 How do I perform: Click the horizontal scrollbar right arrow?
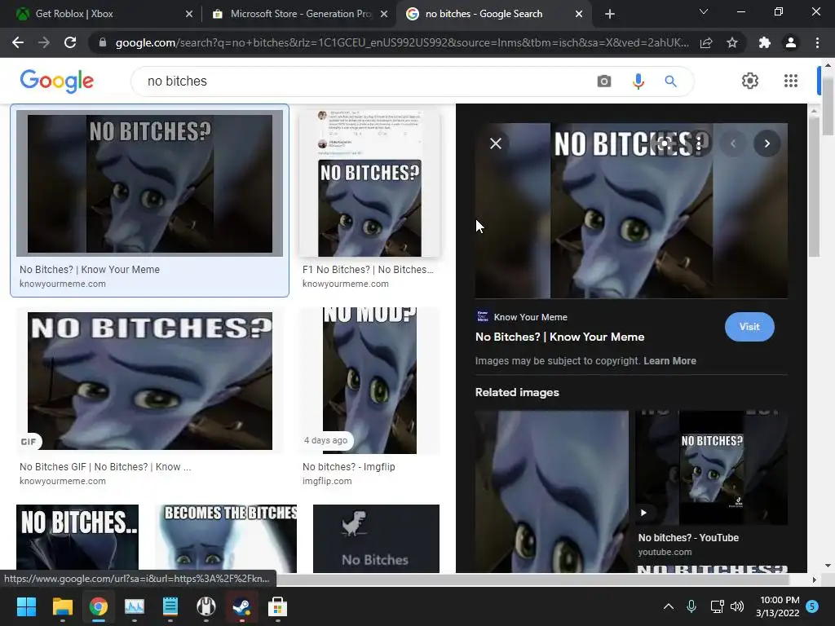pos(814,580)
